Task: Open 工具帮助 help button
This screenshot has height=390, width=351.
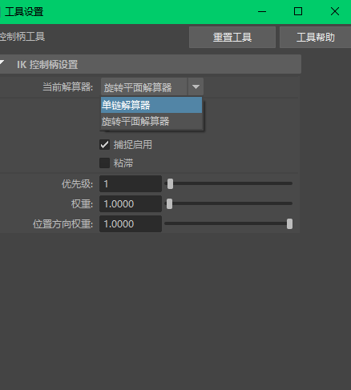Action: tap(315, 37)
